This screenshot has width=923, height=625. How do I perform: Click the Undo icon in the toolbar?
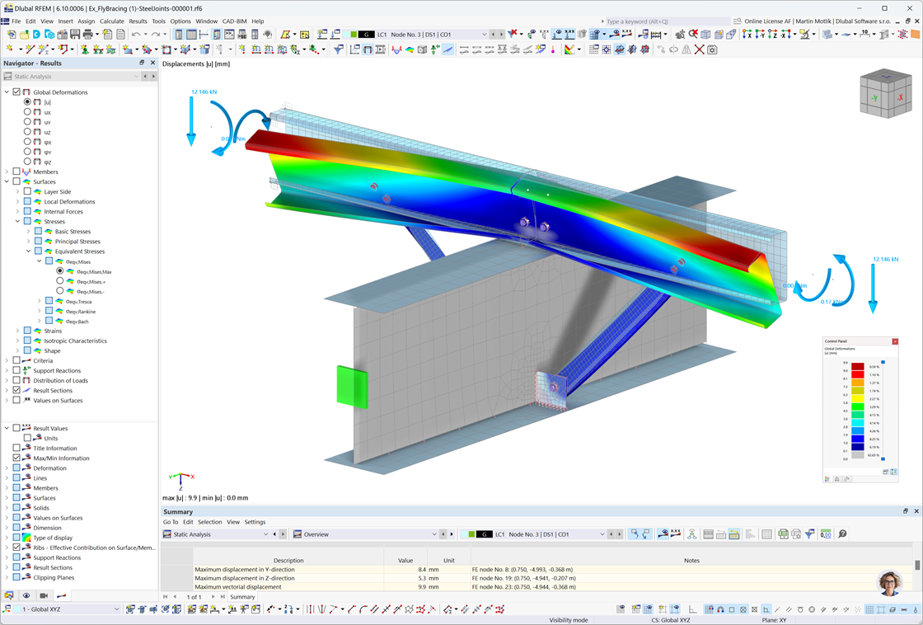pos(136,35)
